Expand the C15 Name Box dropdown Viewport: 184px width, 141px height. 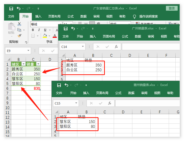pyautogui.click(x=76, y=103)
